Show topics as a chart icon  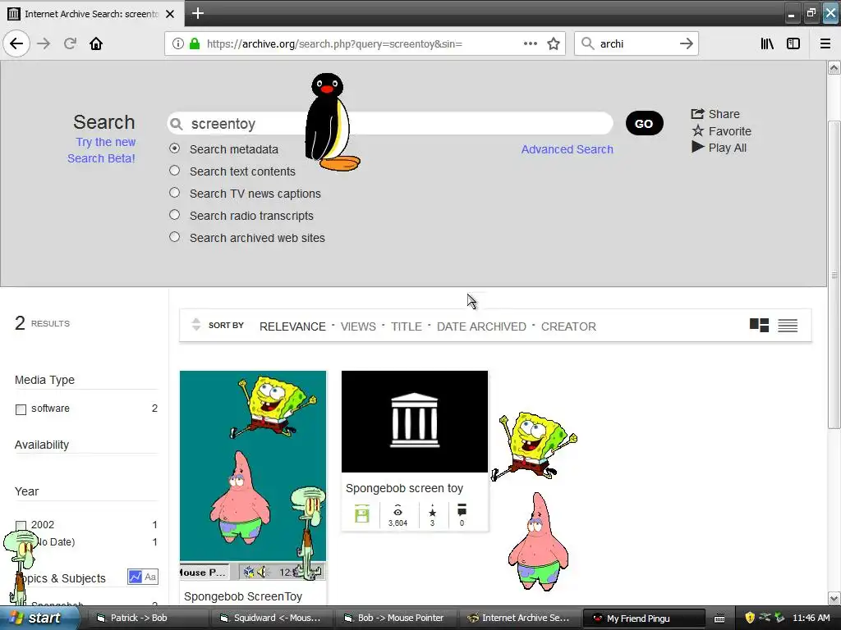click(x=136, y=577)
